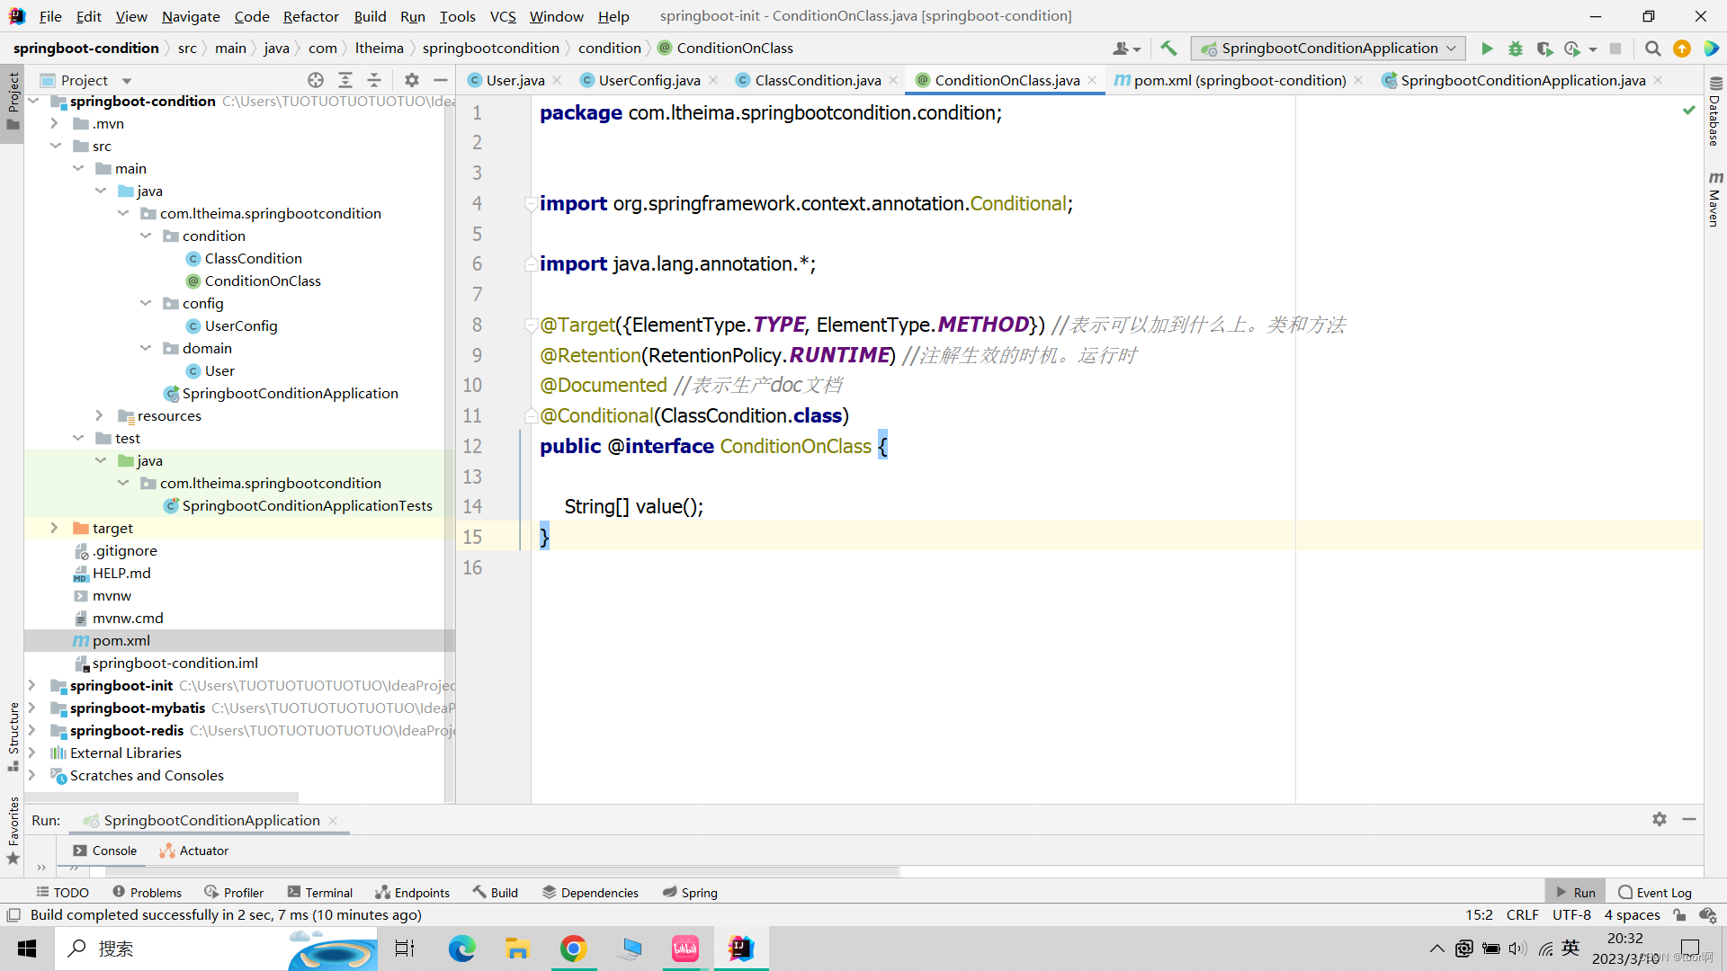Select the opened file in Project view
1727x971 pixels.
point(316,80)
